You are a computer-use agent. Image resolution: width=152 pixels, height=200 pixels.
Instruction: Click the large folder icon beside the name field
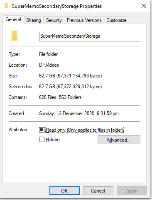pos(15,36)
